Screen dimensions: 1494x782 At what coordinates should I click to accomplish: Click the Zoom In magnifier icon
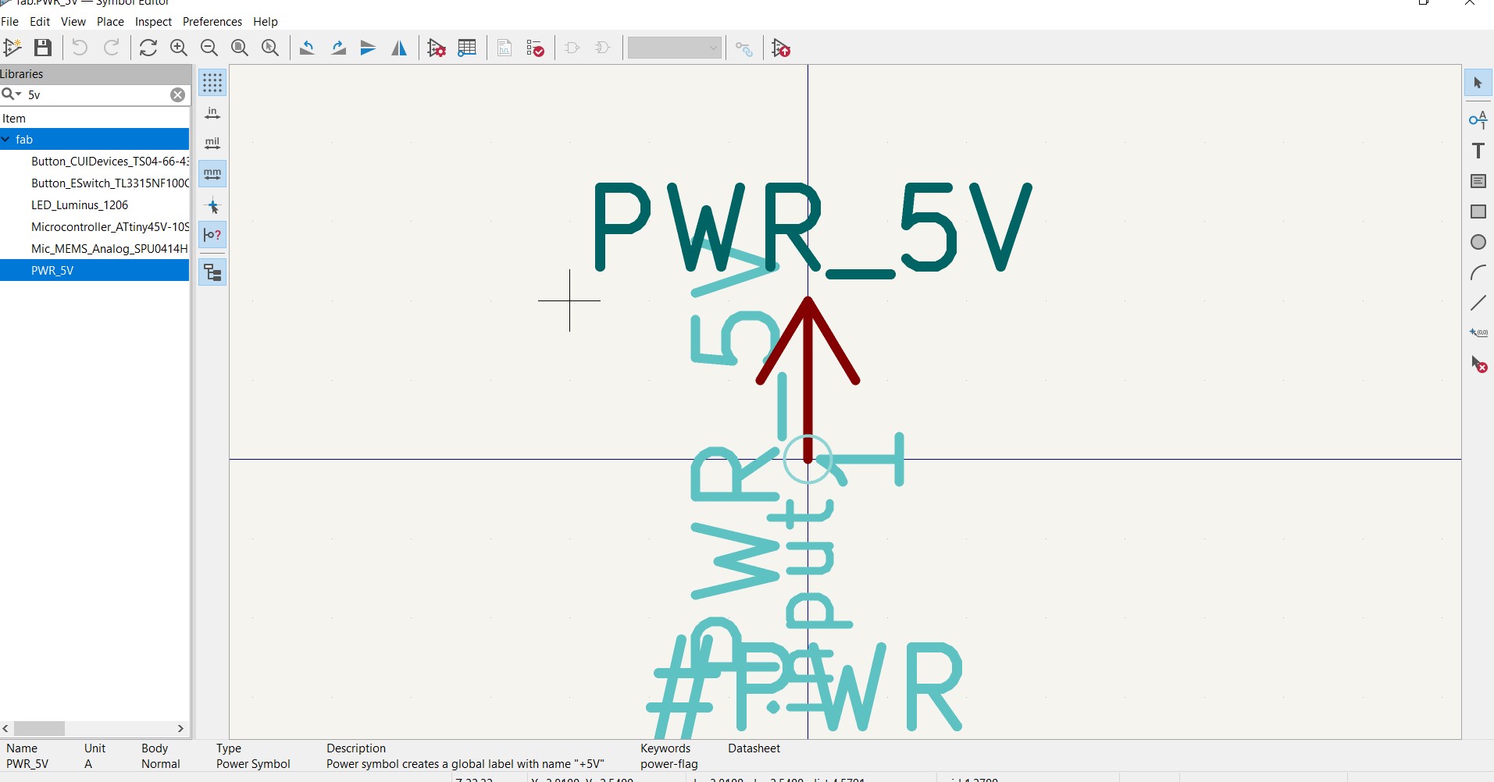pos(179,48)
